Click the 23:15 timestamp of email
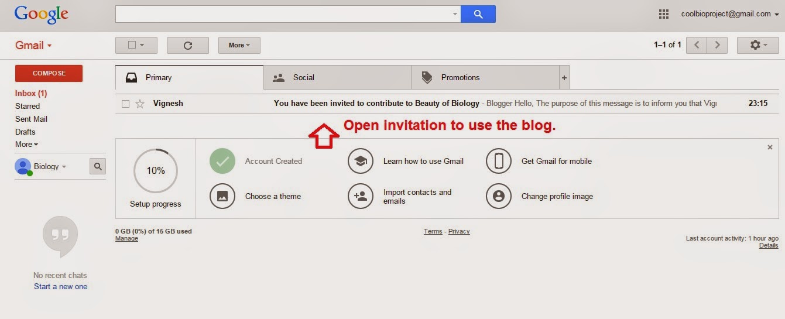Screen dimensions: 785x319 click(758, 104)
